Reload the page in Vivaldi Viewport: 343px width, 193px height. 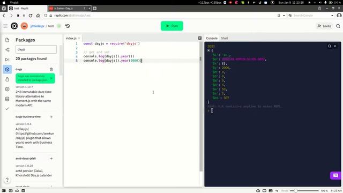(x=31, y=16)
